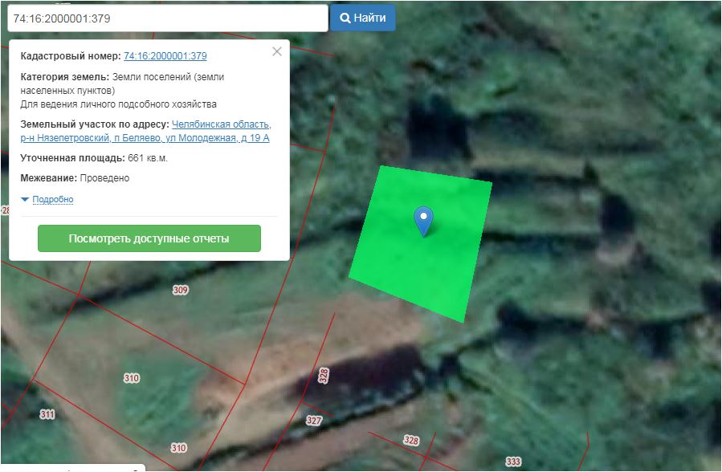Click parcel label 309 on map
The width and height of the screenshot is (722, 472).
pos(181,290)
